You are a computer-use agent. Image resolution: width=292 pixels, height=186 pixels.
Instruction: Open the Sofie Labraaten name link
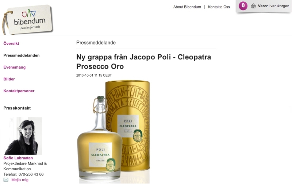tap(18, 158)
